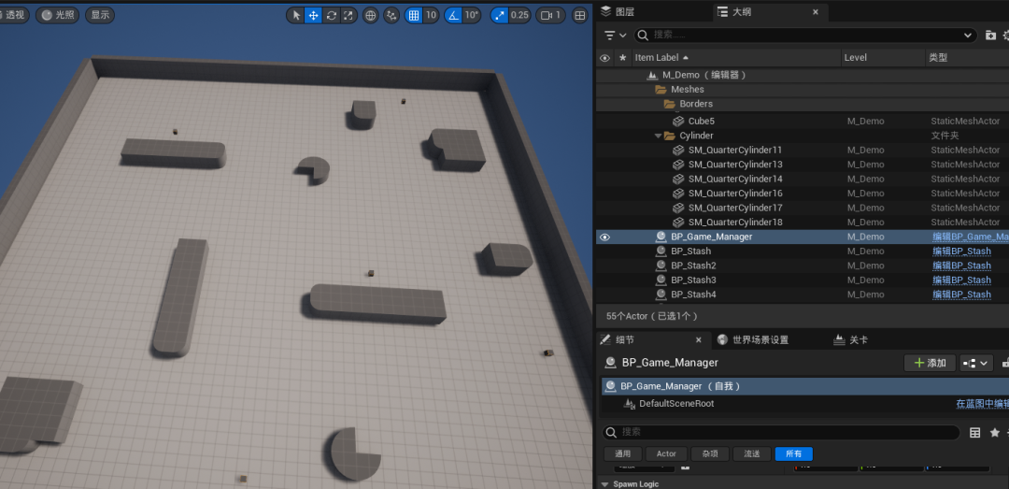Click the mesh icon of SM_QuarterCylinder13
Screen dimensions: 1009x489
[x=678, y=165]
